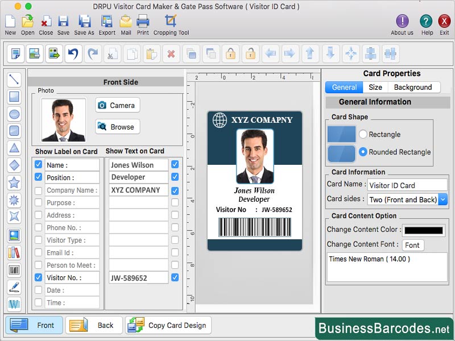Enable the Company Name checkbox

pyautogui.click(x=38, y=190)
